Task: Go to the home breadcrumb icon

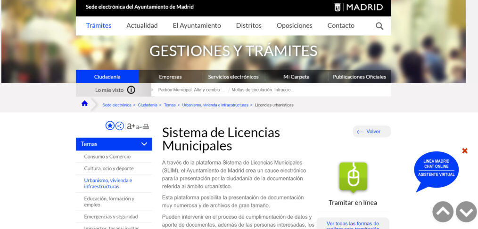Action: [84, 104]
